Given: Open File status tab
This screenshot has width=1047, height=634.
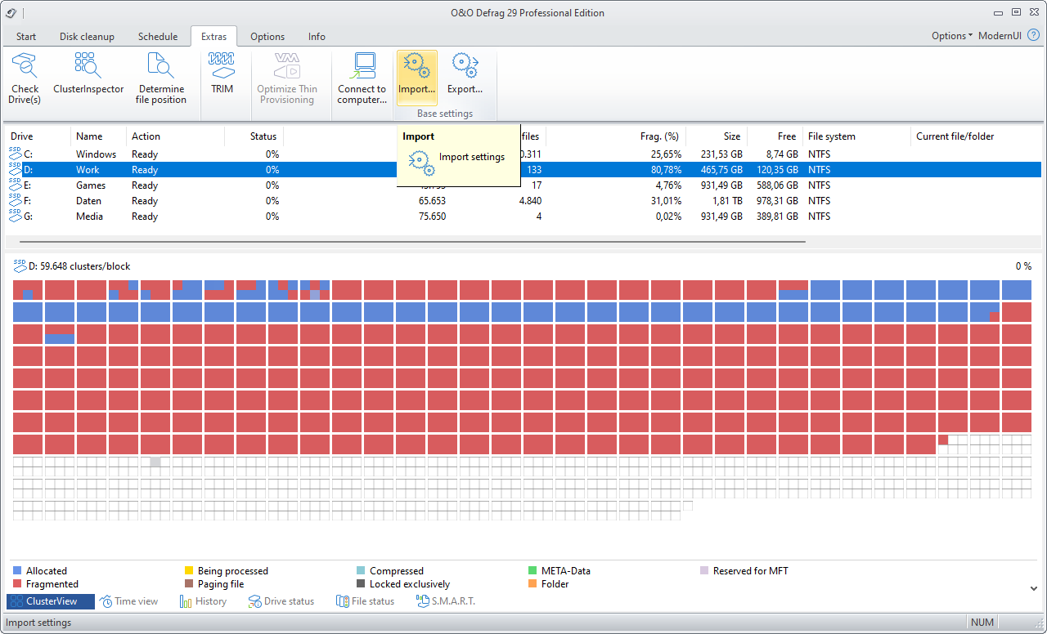Looking at the screenshot, I should (365, 601).
